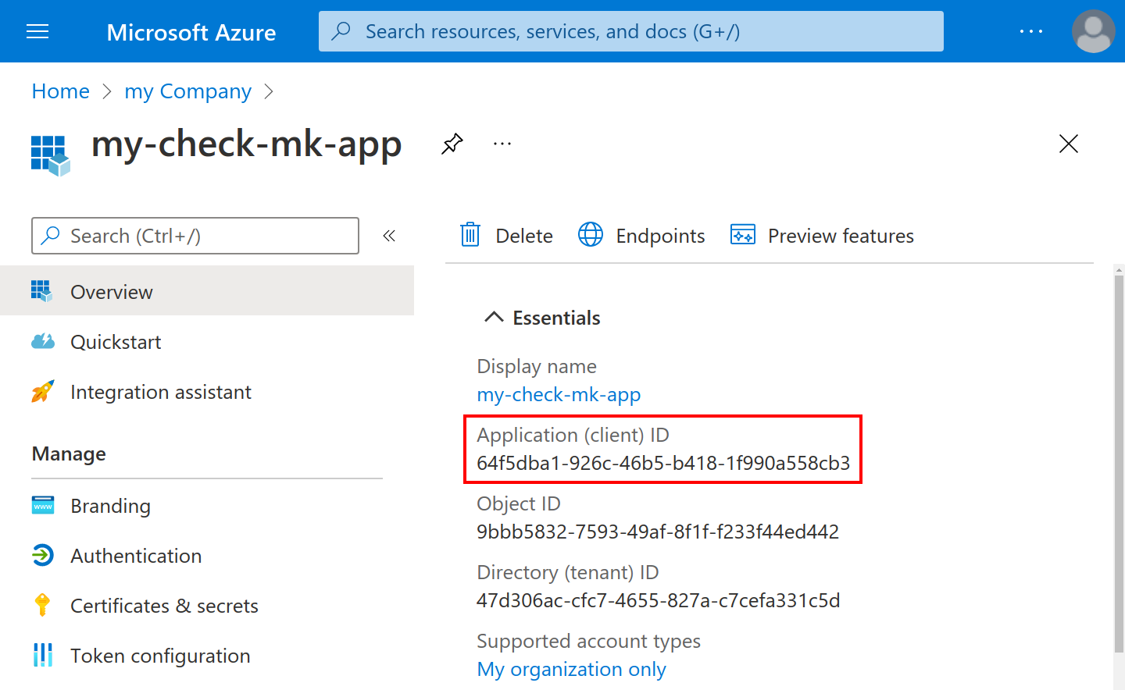Click the trash can Delete icon
1125x690 pixels.
point(470,234)
